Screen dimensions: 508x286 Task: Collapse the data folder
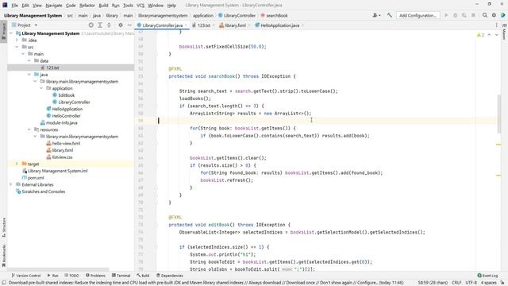(x=29, y=60)
